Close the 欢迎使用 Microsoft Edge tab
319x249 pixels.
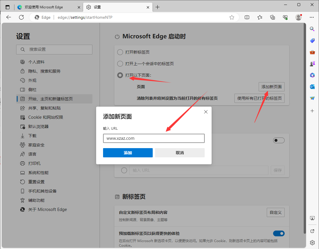pos(79,7)
